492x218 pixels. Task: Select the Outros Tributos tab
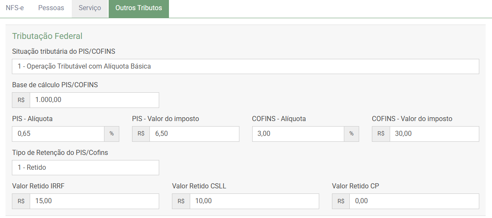[138, 8]
